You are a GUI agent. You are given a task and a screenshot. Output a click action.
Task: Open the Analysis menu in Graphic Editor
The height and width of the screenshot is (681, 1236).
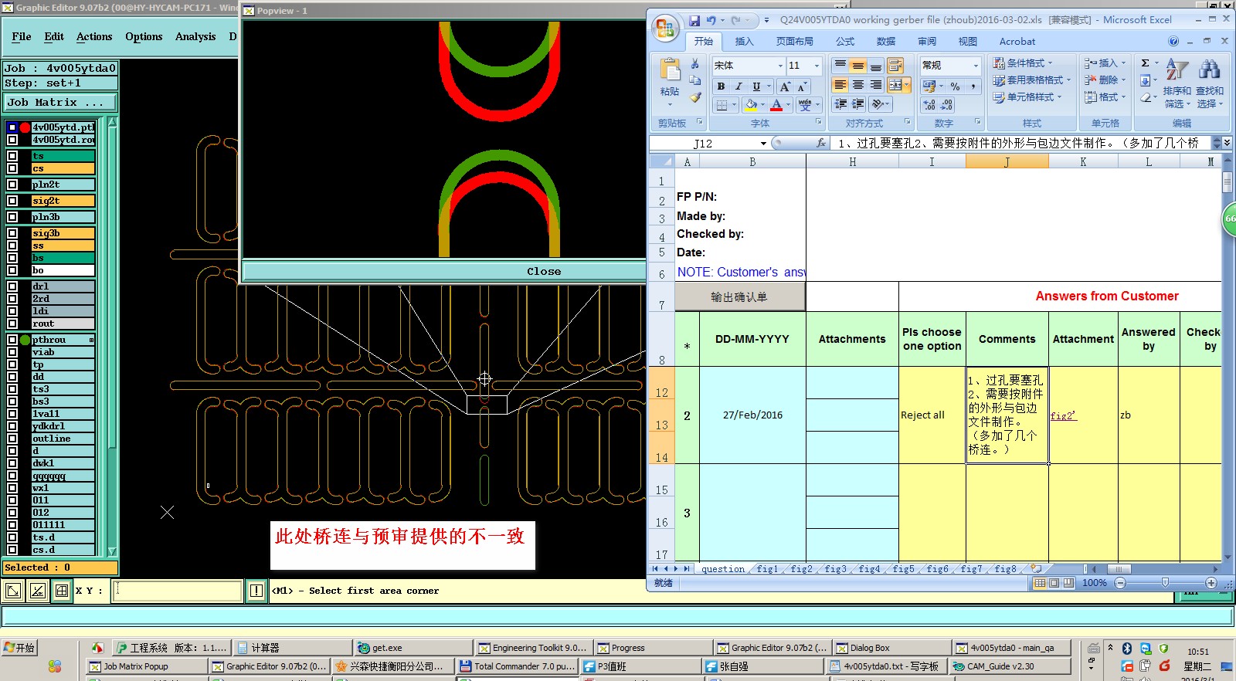(195, 36)
